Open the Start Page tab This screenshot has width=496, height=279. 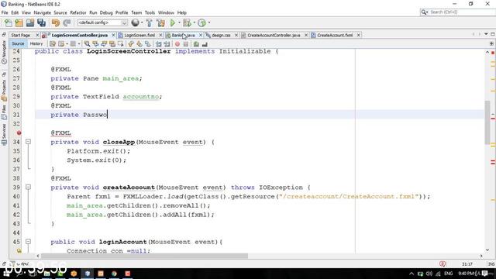coord(21,35)
